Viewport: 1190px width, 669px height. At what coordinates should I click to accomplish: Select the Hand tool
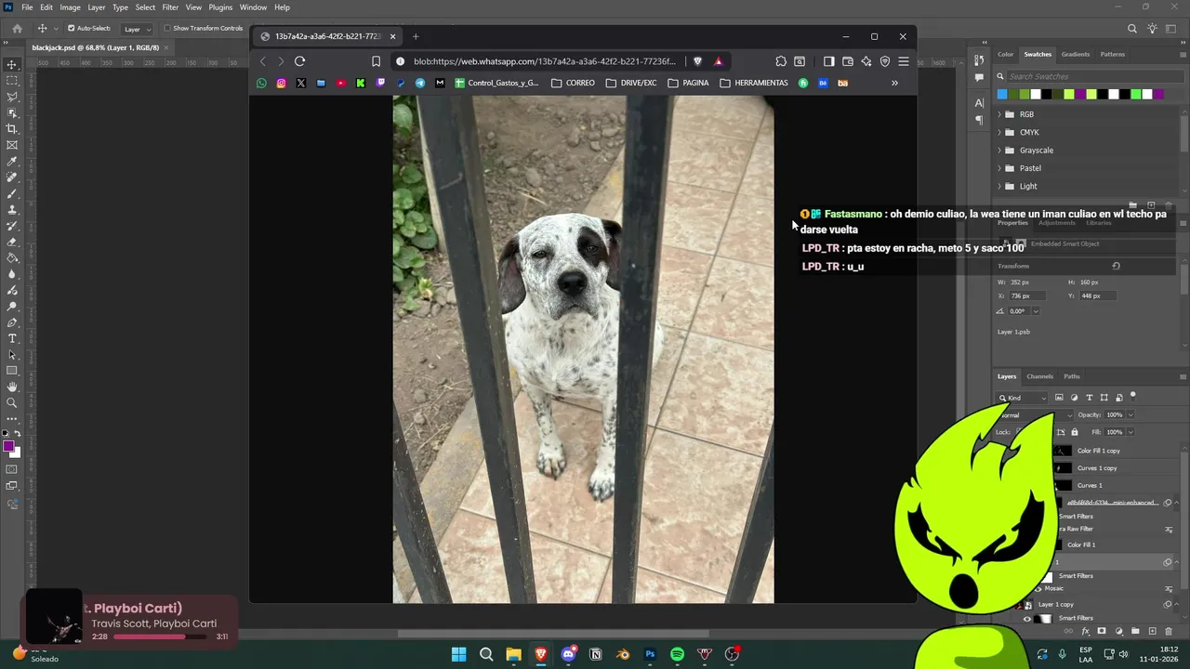pos(12,387)
